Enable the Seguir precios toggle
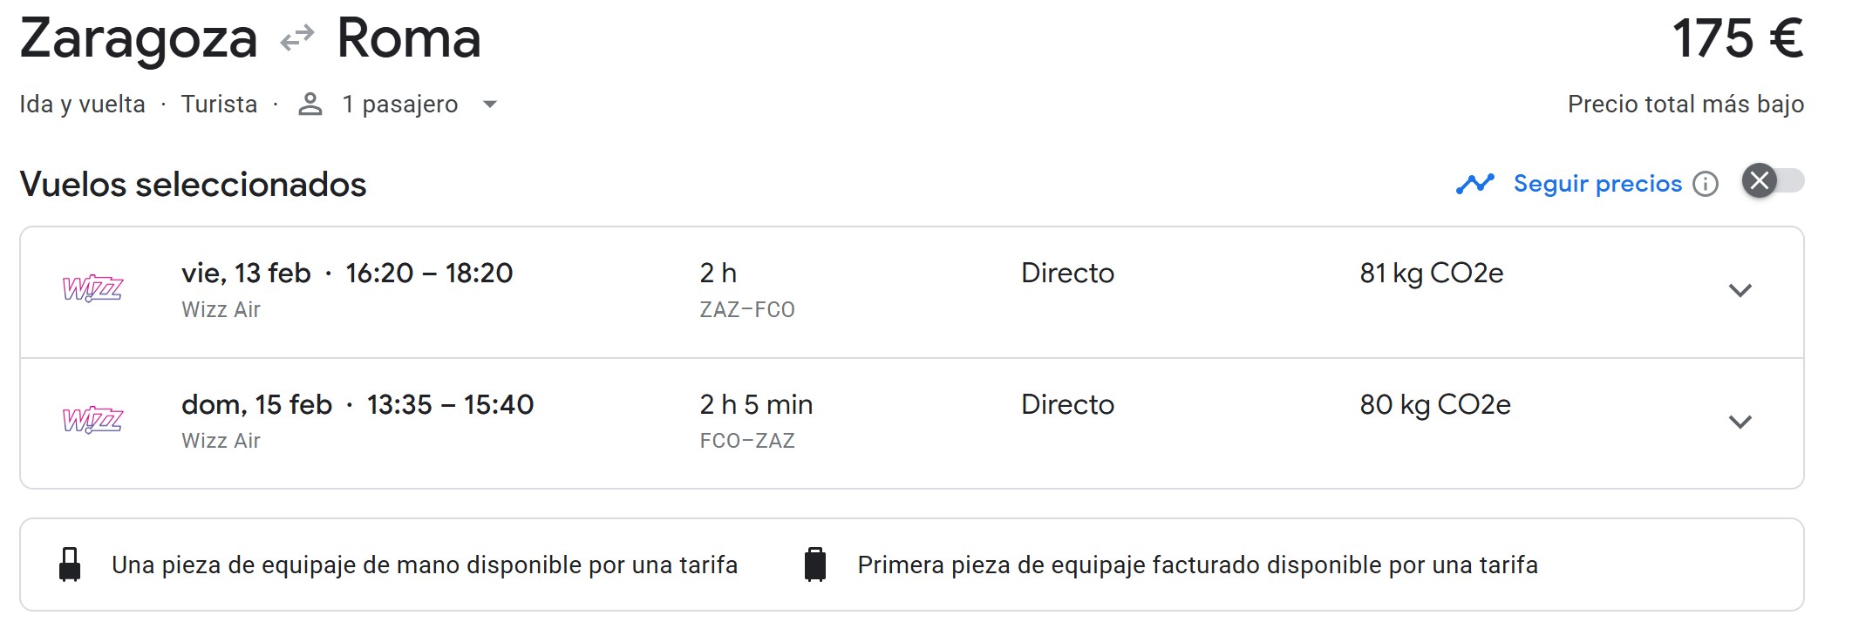This screenshot has width=1859, height=622. (x=1774, y=181)
